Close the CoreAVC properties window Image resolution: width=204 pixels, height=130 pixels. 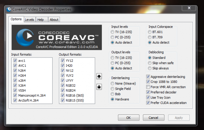[189, 8]
